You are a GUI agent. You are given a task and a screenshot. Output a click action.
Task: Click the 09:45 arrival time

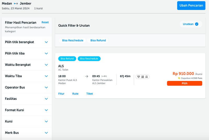[96, 76]
